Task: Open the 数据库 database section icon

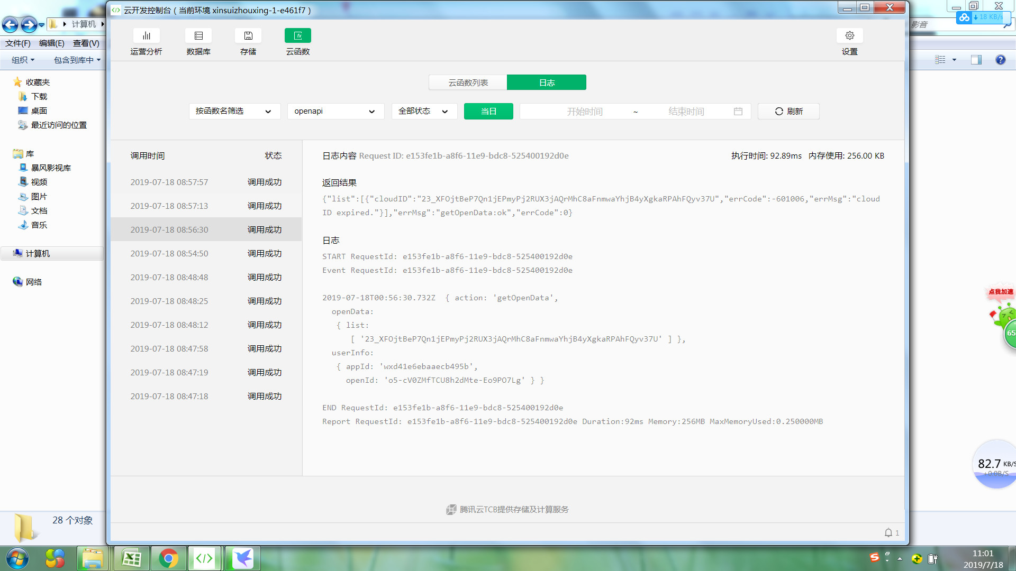Action: click(x=198, y=36)
